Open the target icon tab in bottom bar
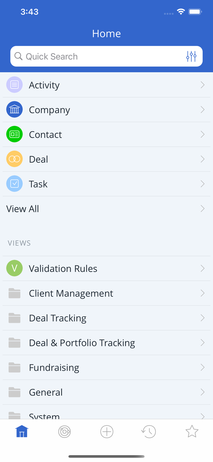 coord(65,432)
